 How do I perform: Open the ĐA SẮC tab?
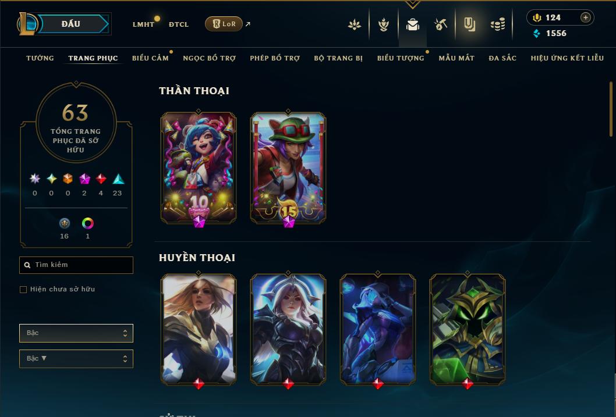[502, 58]
